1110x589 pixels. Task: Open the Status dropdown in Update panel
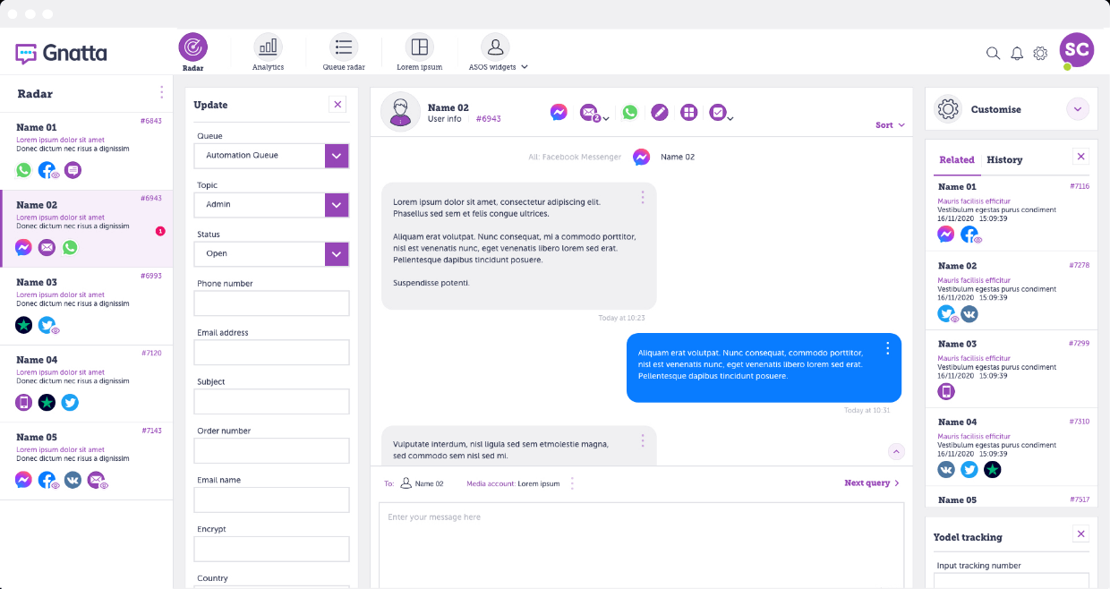point(336,253)
